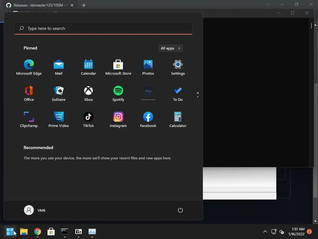Launch the Xbox app
This screenshot has height=239, width=318.
coord(89,94)
